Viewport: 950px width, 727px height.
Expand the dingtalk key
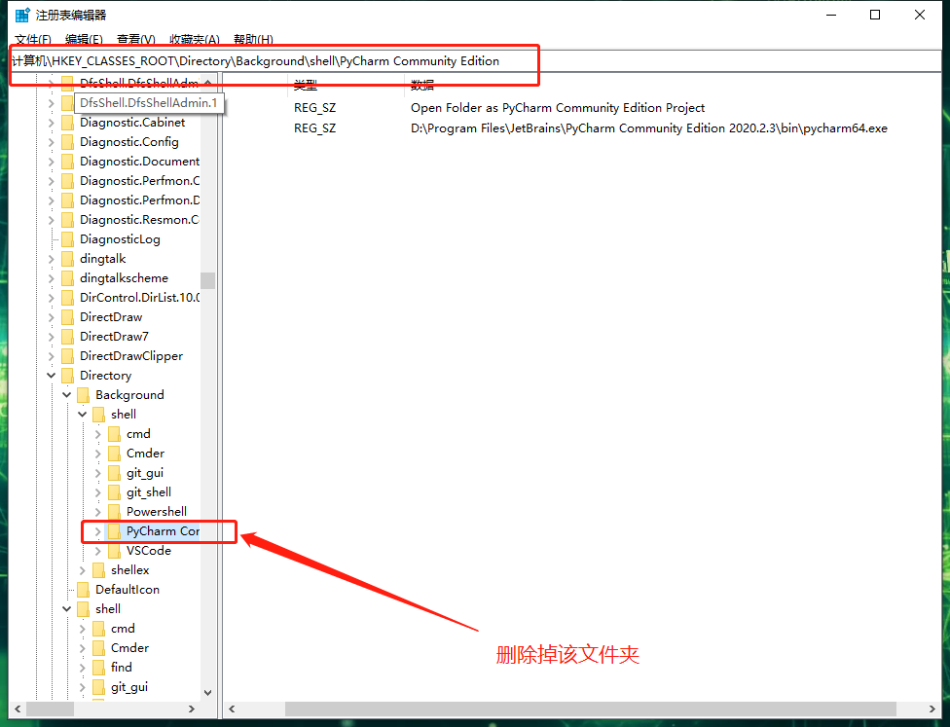(52, 259)
